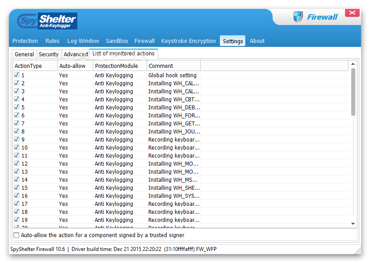
Task: Select 'Installing WH_MS...' comment cell
Action: click(x=173, y=180)
